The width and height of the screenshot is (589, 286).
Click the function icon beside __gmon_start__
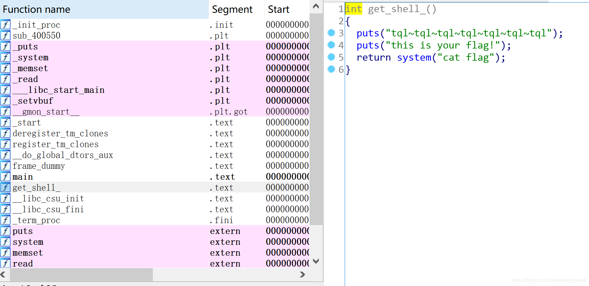[5, 111]
